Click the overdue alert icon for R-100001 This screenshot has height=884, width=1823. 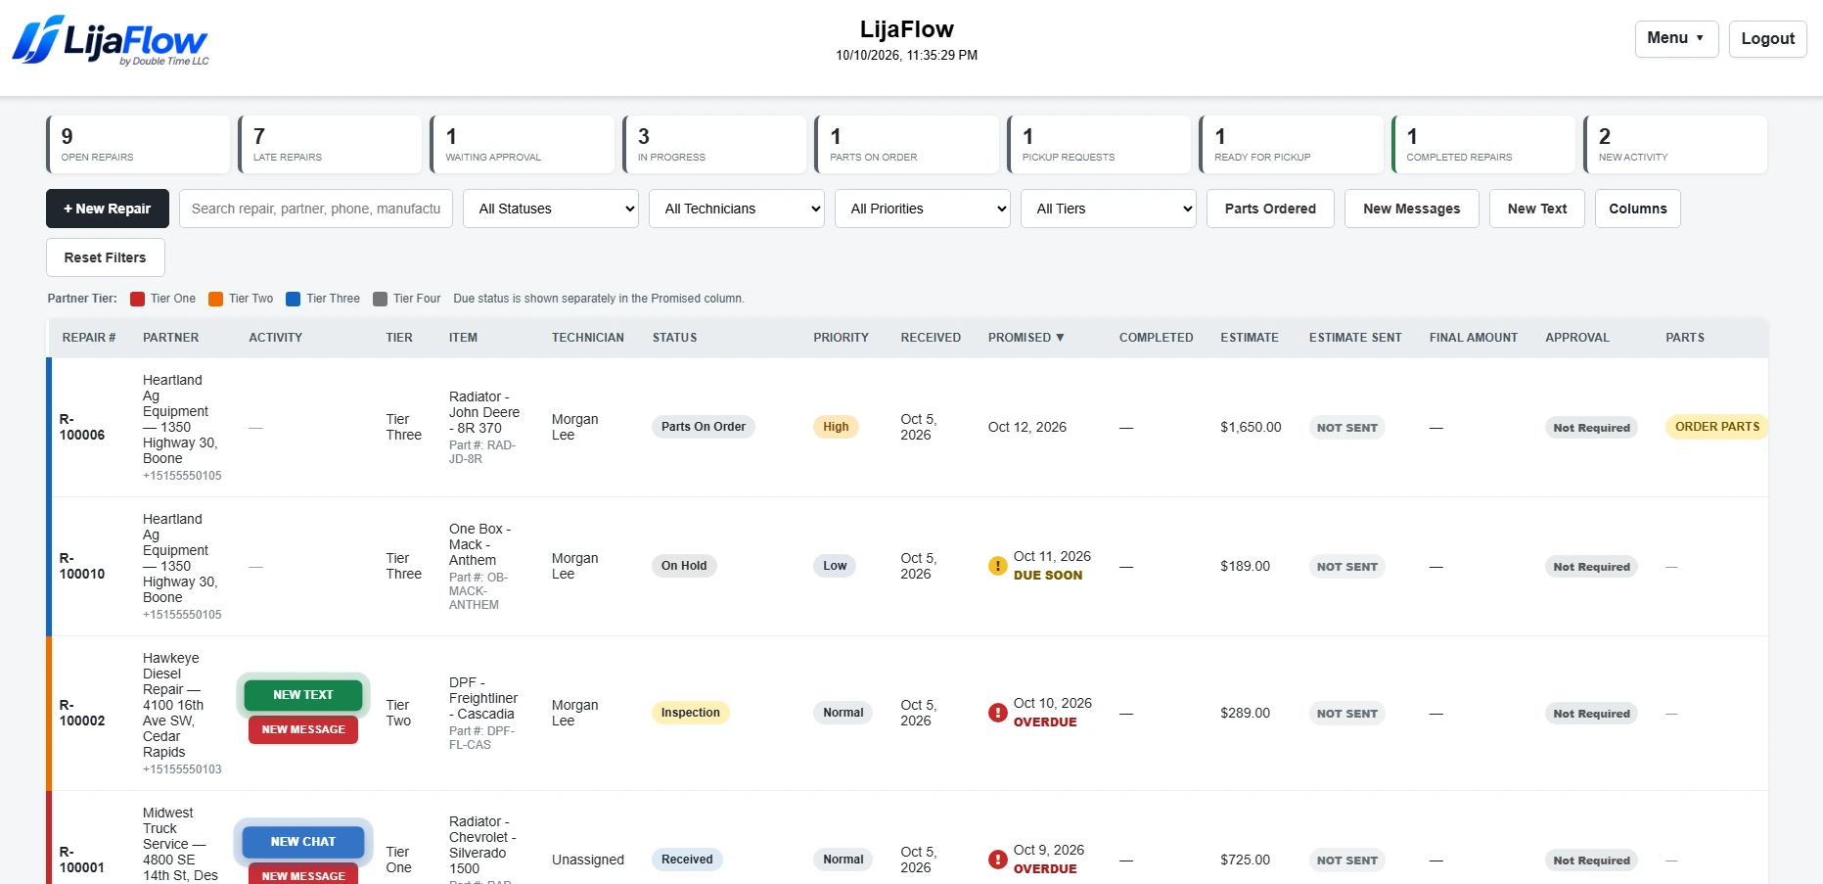[x=997, y=860]
